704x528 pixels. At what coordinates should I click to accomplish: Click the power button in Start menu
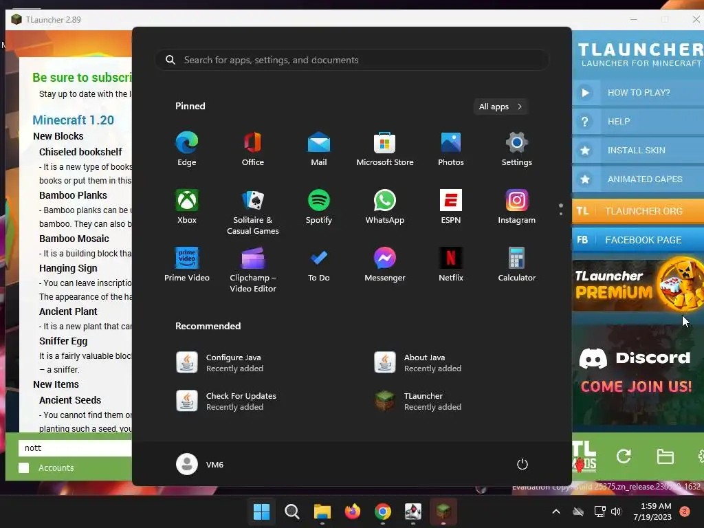[x=522, y=464]
